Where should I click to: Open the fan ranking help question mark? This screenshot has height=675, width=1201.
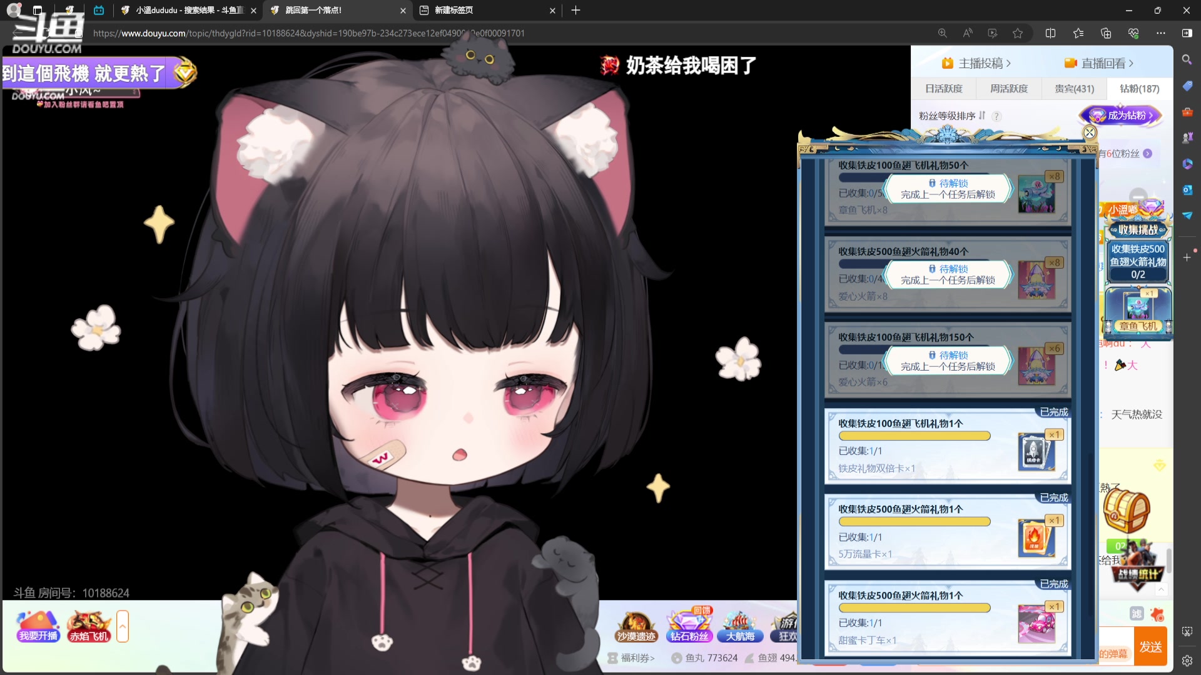(x=996, y=116)
